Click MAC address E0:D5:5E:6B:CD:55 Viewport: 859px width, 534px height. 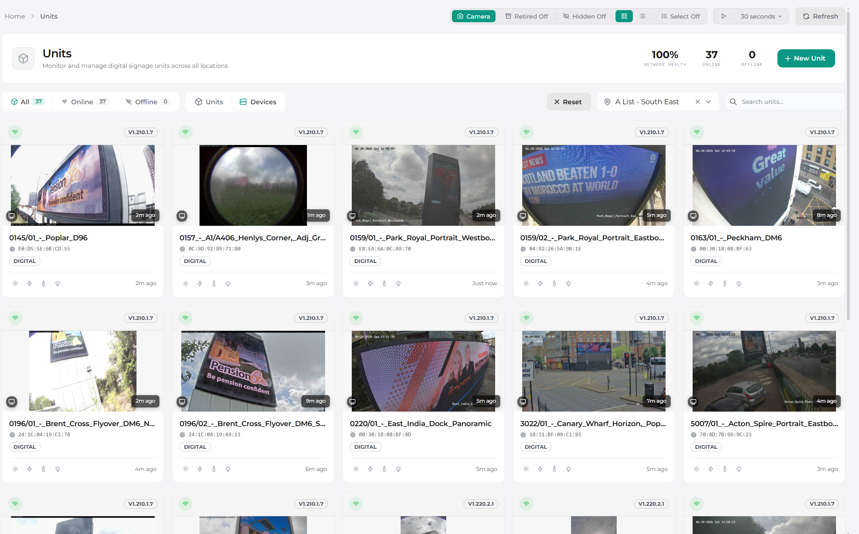tap(44, 249)
